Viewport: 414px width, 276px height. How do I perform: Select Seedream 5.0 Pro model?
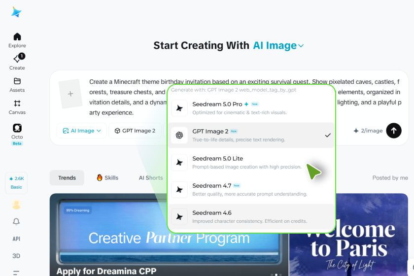pyautogui.click(x=251, y=108)
